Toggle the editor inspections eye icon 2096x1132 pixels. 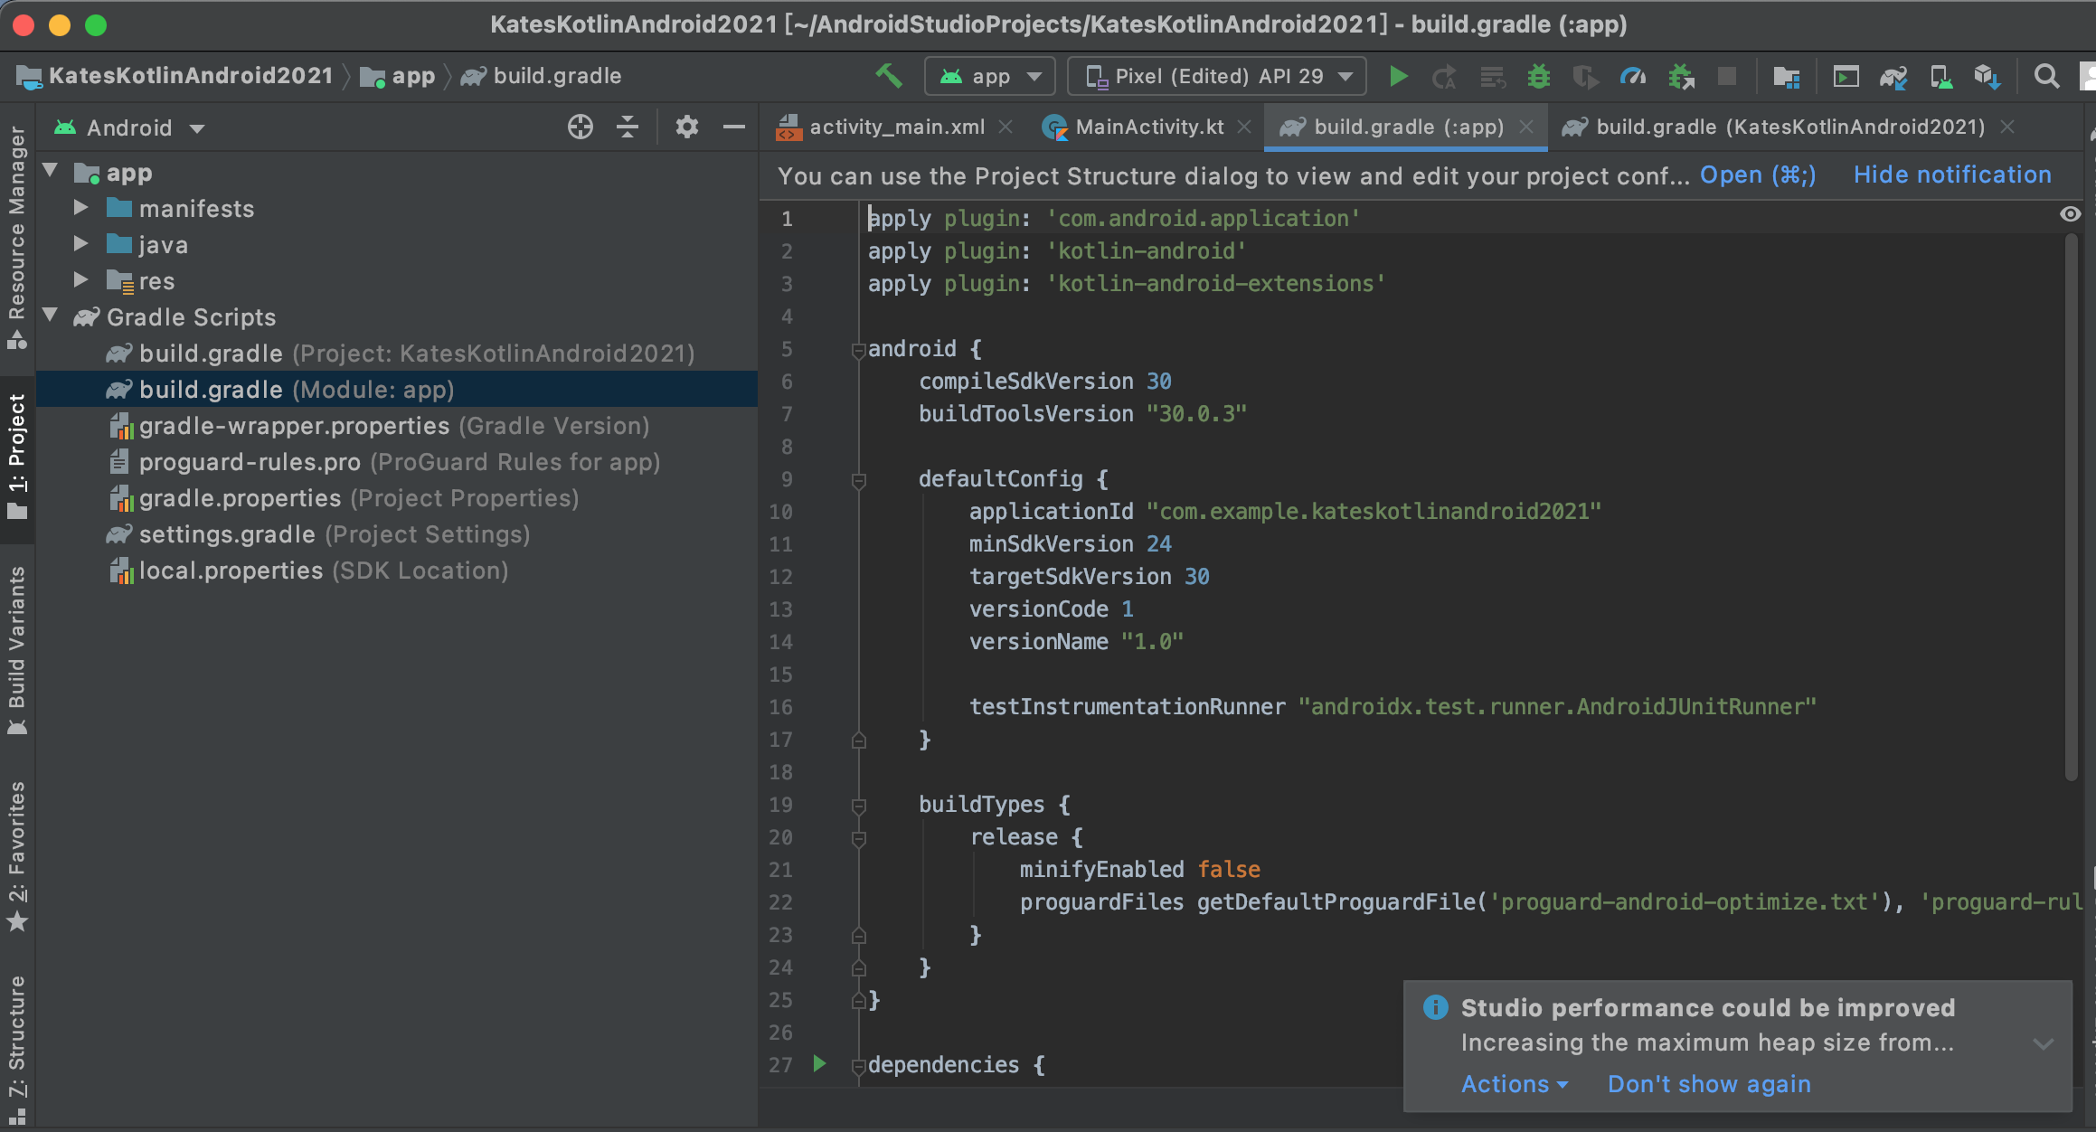click(2070, 214)
